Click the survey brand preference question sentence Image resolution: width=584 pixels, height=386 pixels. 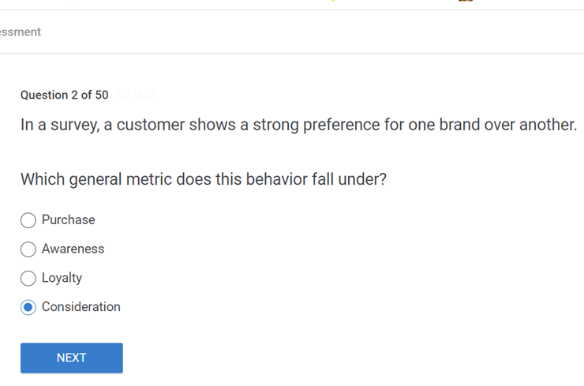click(298, 125)
